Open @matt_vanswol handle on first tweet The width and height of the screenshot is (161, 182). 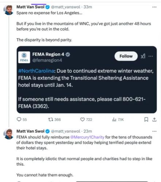tap(66, 7)
